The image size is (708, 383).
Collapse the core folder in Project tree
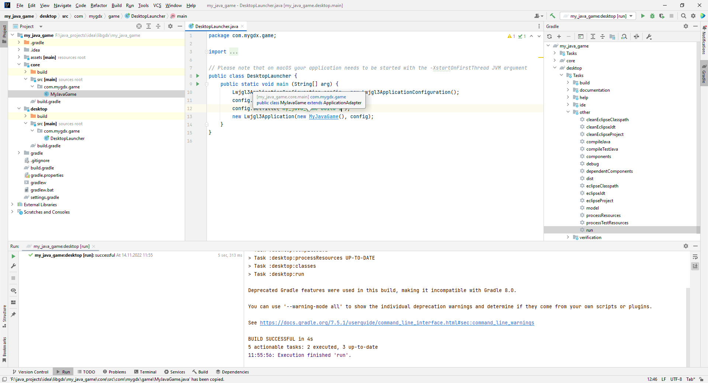(19, 64)
